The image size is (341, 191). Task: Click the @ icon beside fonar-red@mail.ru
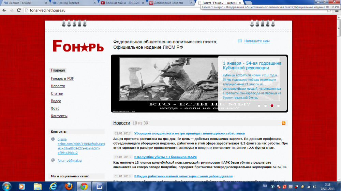tap(53, 160)
